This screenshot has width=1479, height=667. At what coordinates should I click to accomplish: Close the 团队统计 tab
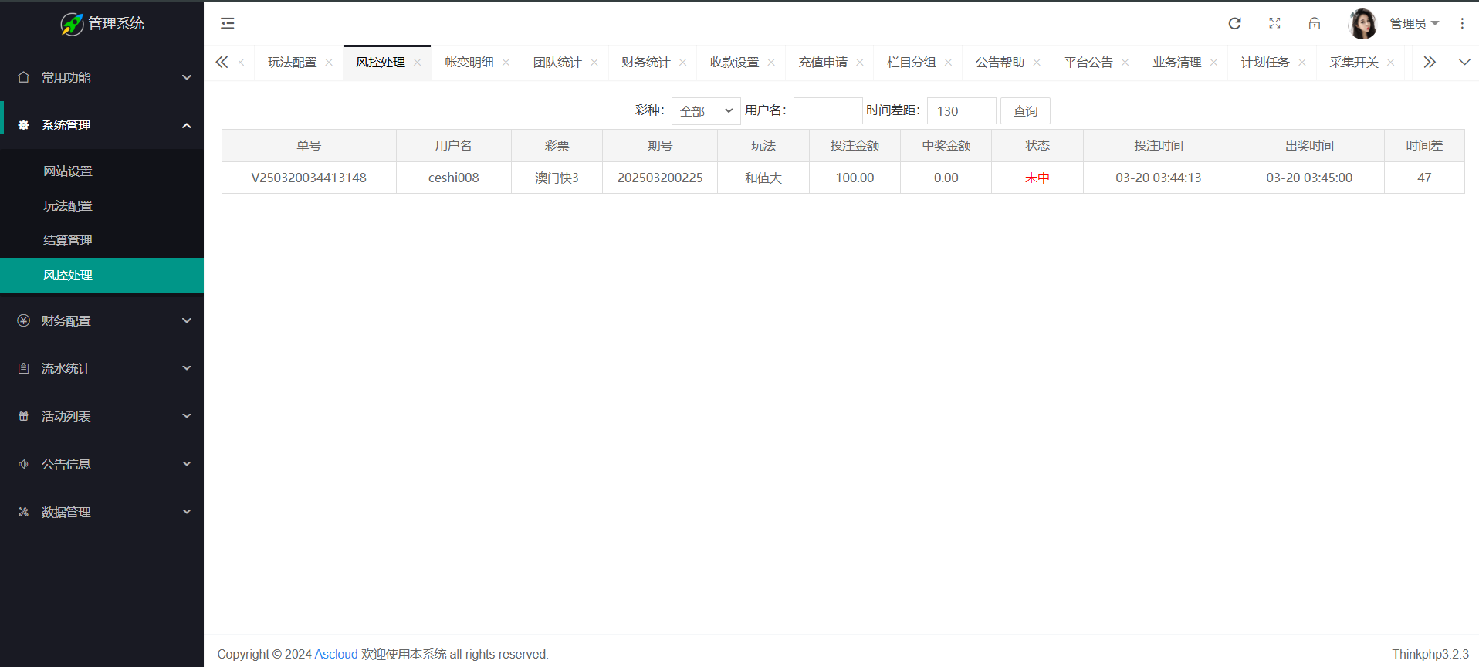click(x=594, y=63)
